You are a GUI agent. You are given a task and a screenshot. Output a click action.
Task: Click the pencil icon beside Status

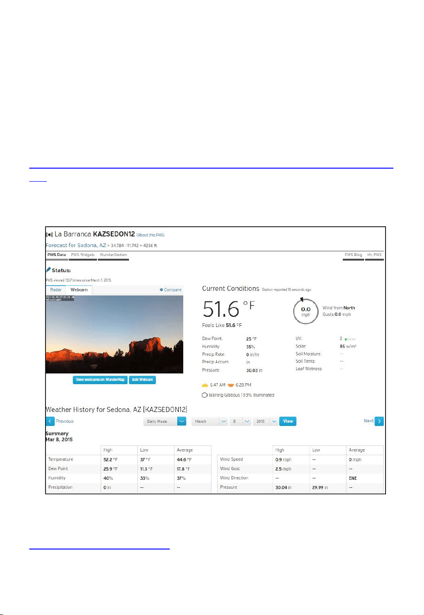48,270
